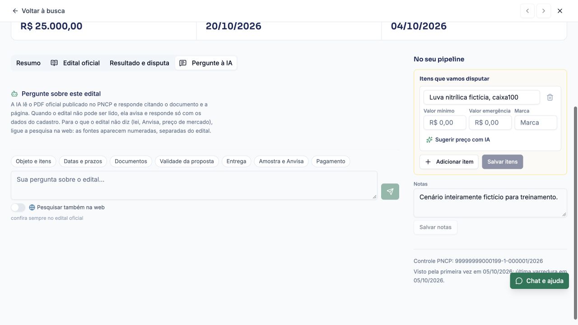Screen dimensions: 578x325
Task: Click the robot icon by Pergunte sobre este edital
Action: coord(14,94)
